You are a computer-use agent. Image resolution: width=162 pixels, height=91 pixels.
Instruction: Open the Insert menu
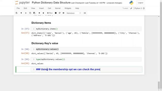pyautogui.click(x=42, y=8)
